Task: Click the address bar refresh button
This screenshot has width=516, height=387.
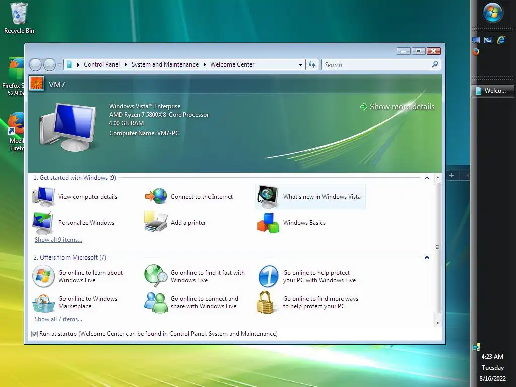Action: [x=311, y=65]
